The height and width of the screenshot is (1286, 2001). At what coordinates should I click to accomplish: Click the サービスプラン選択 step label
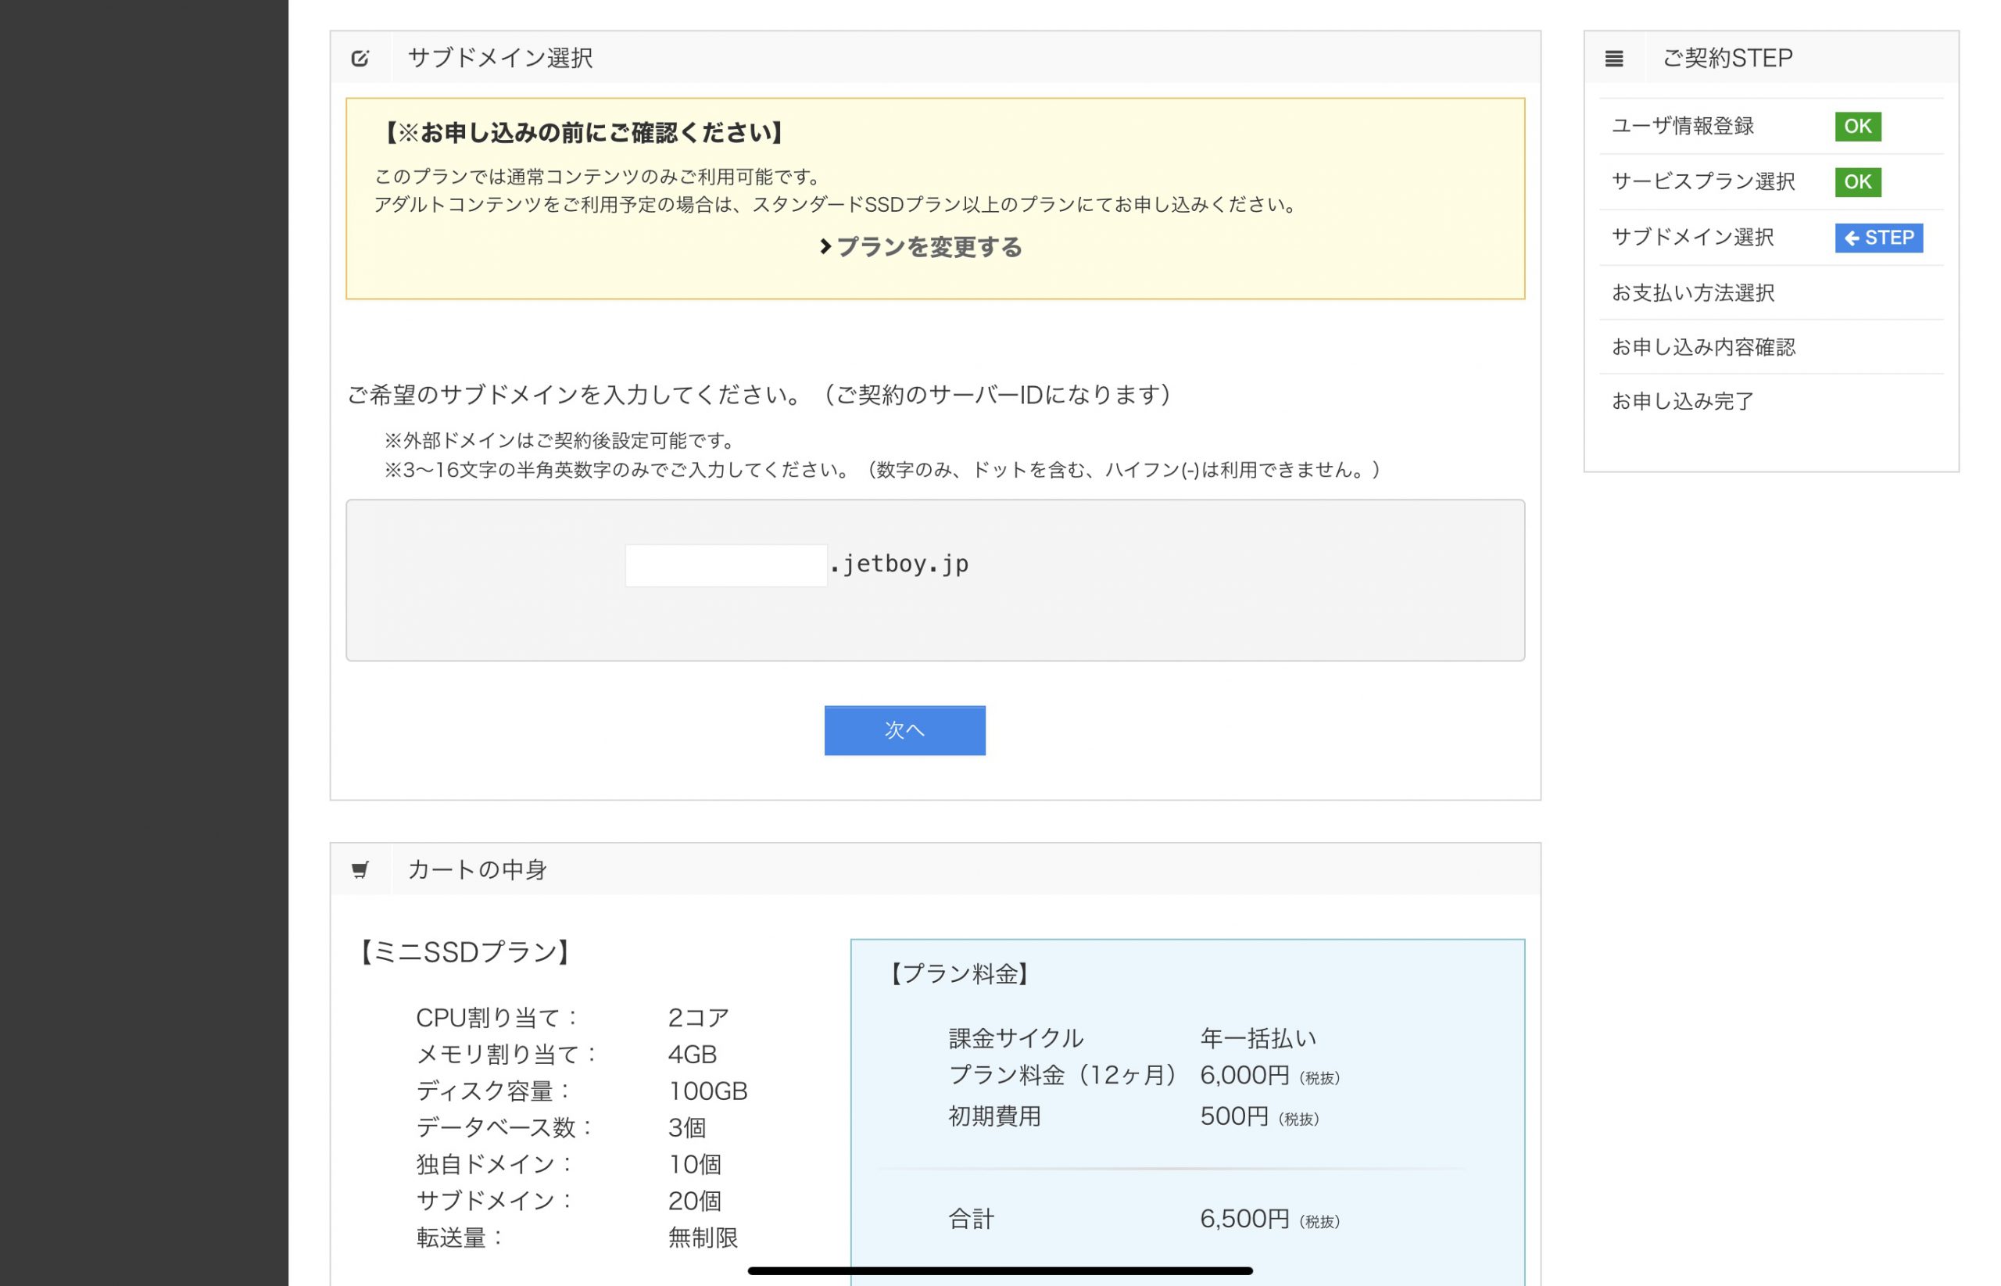coord(1702,182)
